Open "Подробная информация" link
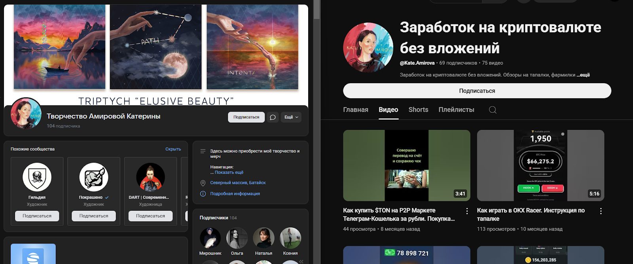 (x=235, y=194)
